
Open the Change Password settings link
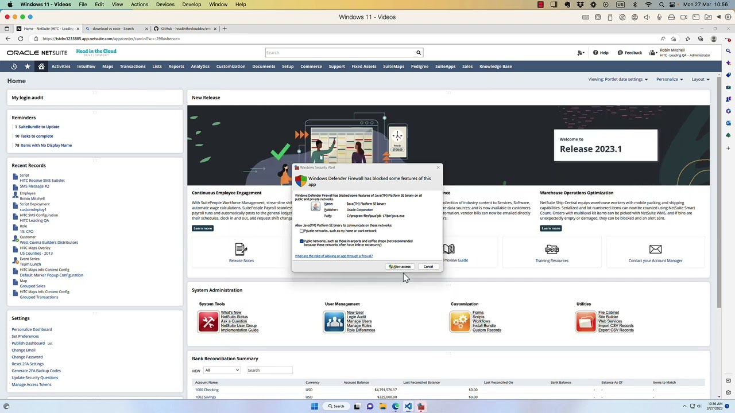pyautogui.click(x=27, y=357)
